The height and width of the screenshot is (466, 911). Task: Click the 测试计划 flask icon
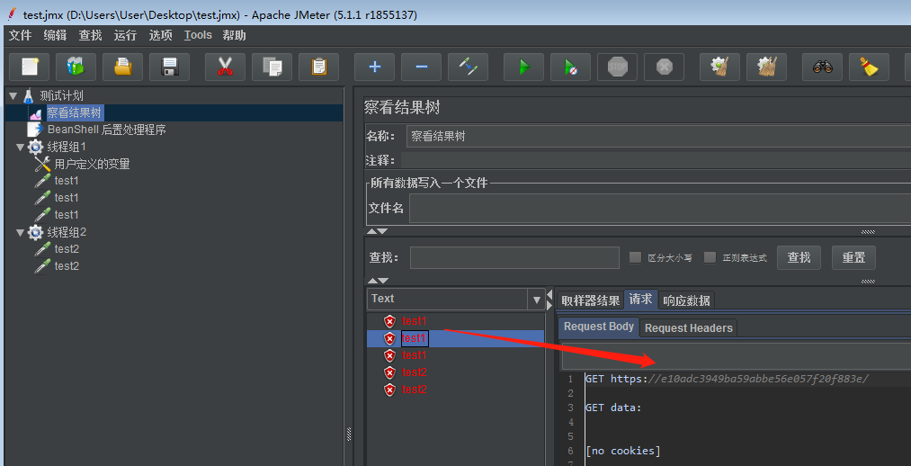pyautogui.click(x=28, y=96)
